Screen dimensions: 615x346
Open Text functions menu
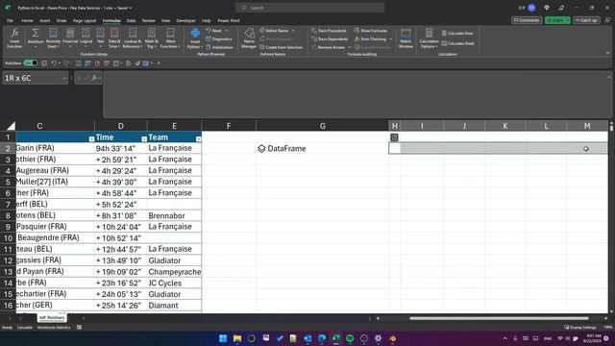(x=100, y=38)
